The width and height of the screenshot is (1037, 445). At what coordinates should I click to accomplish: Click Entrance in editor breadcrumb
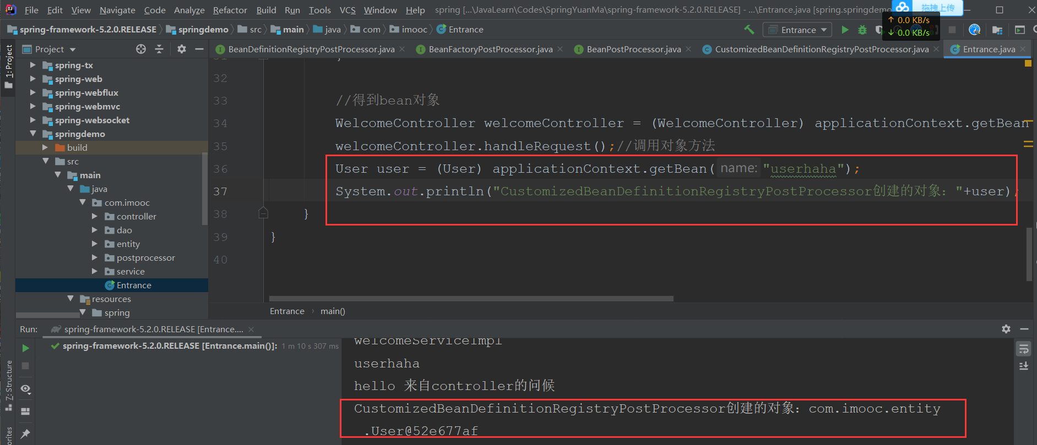coord(287,311)
